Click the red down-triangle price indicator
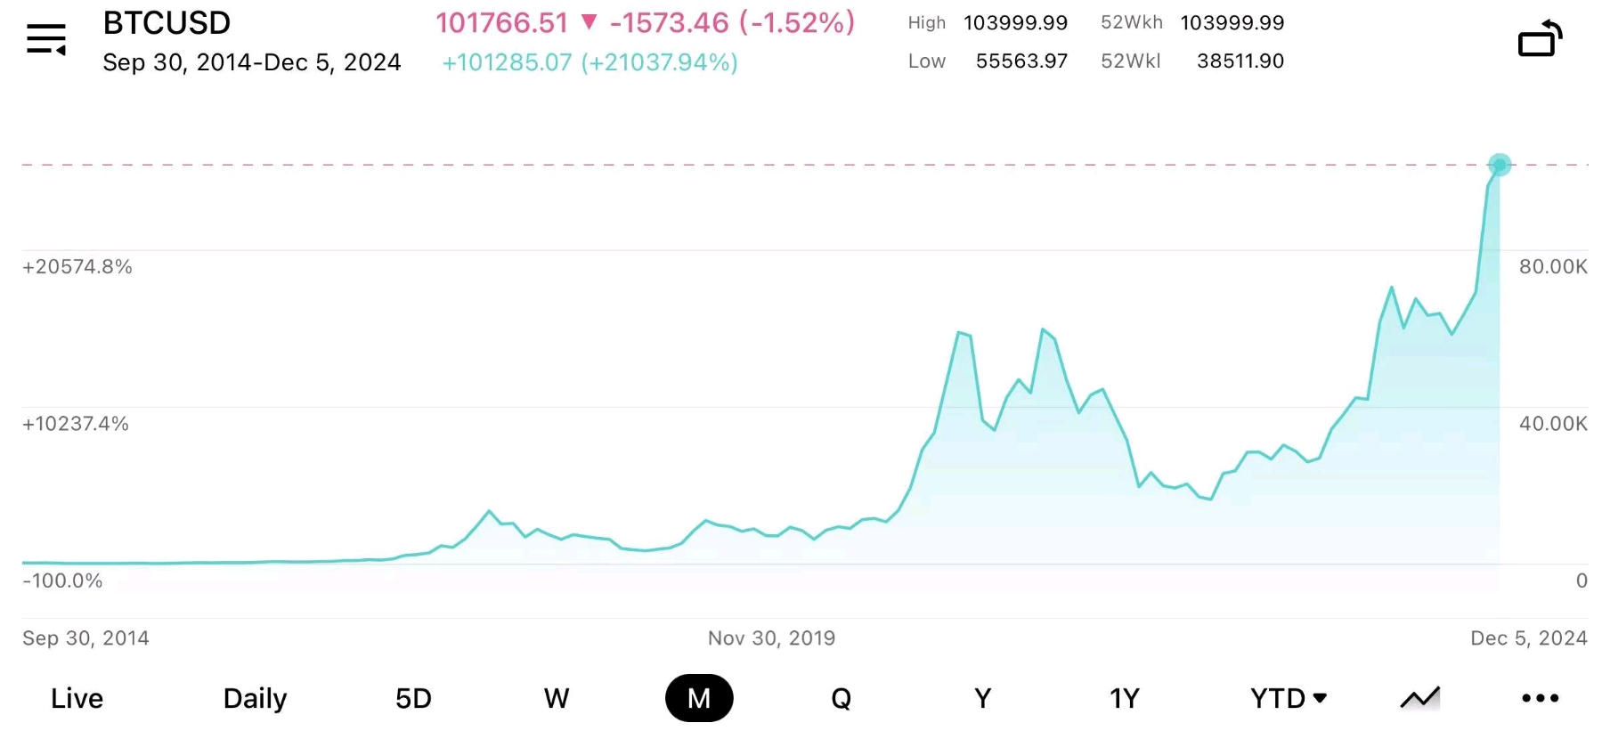The image size is (1602, 739). [x=589, y=22]
